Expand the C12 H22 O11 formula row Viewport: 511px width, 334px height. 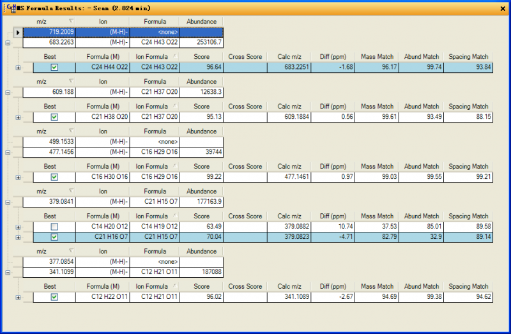19,298
